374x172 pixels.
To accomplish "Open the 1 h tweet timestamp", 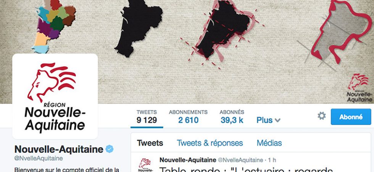I will [x=272, y=160].
